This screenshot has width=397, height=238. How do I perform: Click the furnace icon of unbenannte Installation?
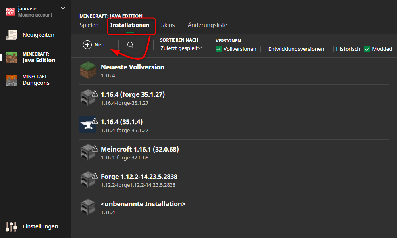88,207
